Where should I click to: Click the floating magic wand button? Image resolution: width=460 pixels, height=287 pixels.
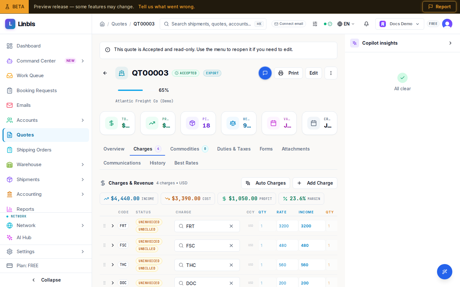click(445, 272)
